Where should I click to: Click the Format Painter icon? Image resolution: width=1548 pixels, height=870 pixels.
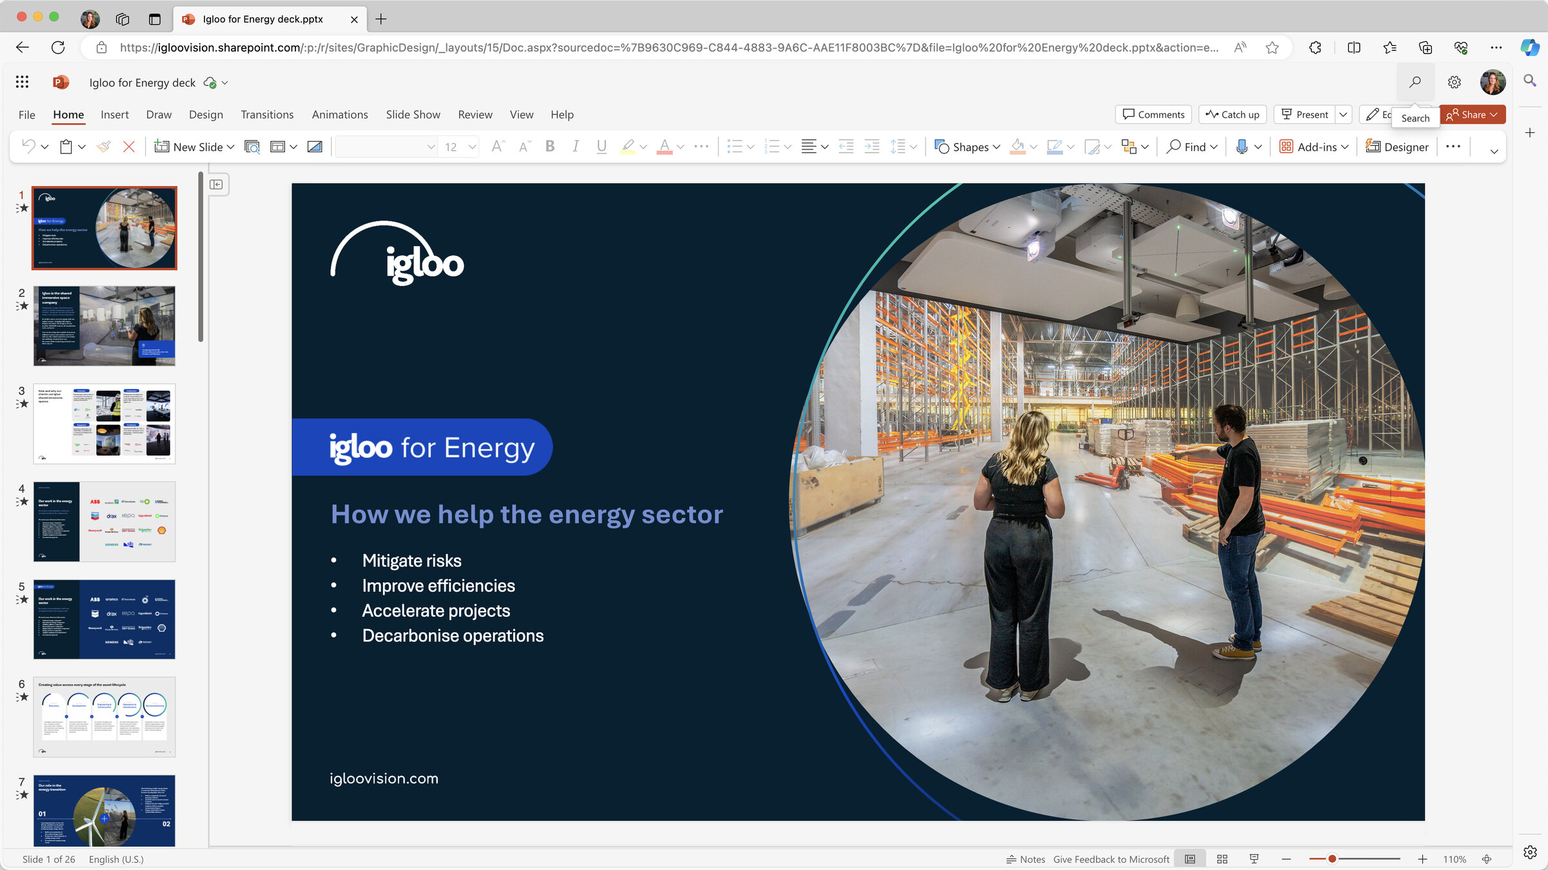point(103,147)
